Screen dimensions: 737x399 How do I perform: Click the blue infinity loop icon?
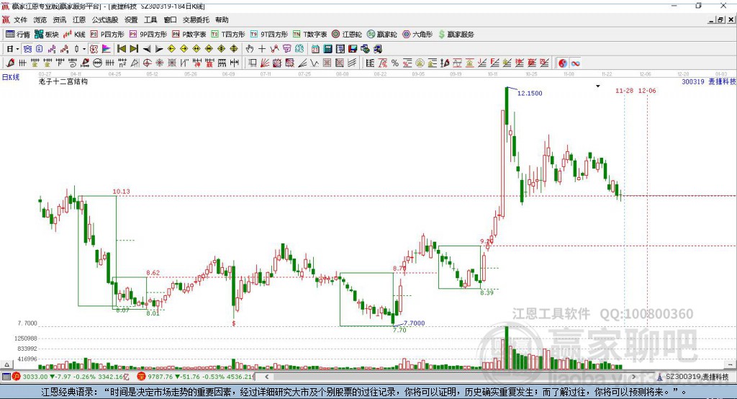(575, 63)
